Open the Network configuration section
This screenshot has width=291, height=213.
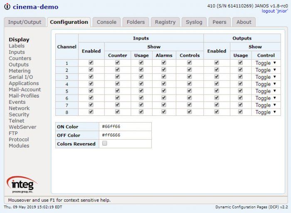[x=19, y=108]
